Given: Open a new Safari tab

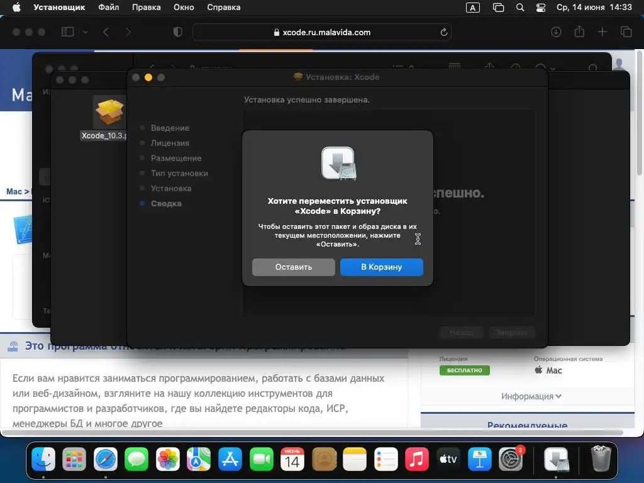Looking at the screenshot, I should (602, 31).
